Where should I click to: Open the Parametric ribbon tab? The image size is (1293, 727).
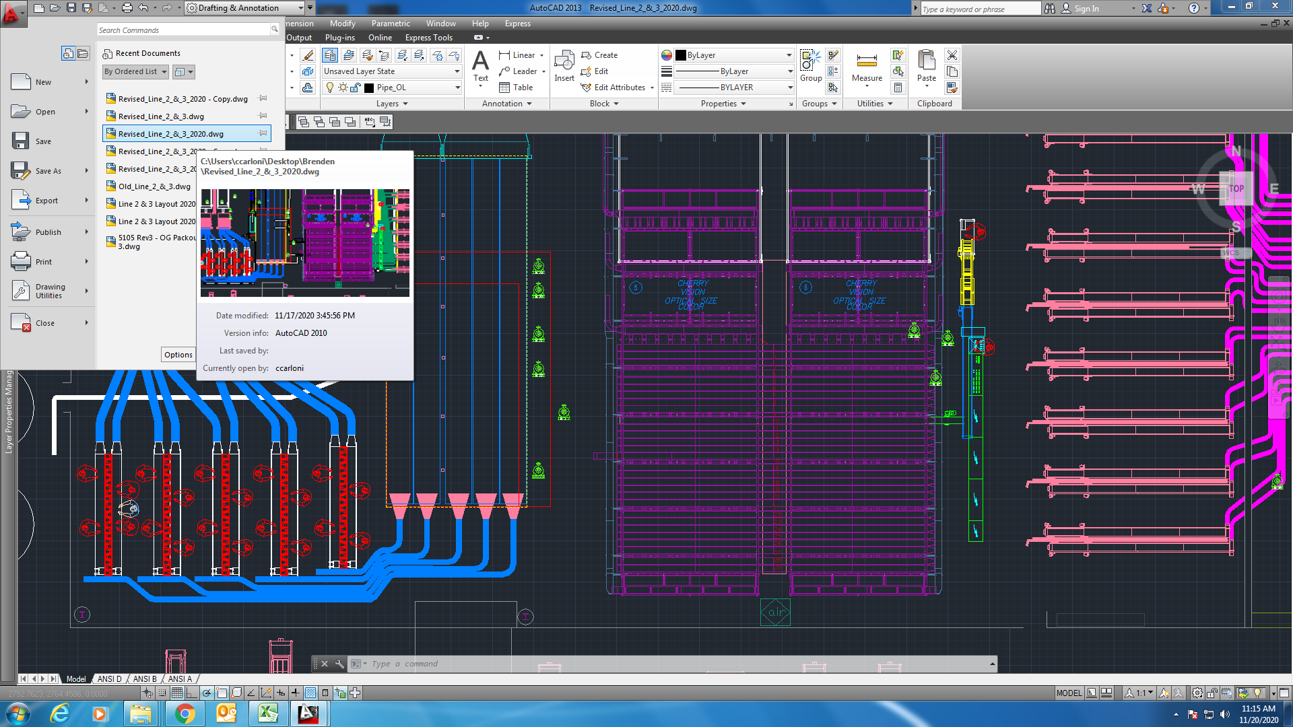[x=390, y=24]
